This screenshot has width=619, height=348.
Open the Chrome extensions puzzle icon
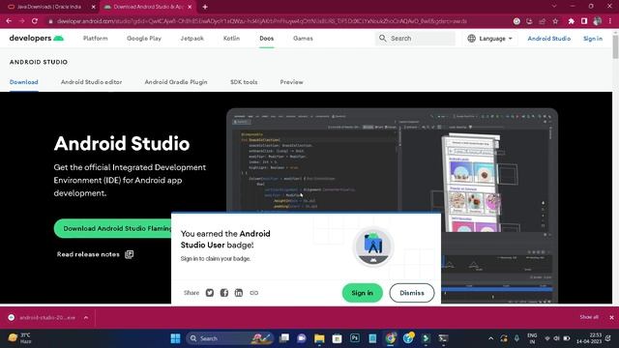coord(571,21)
